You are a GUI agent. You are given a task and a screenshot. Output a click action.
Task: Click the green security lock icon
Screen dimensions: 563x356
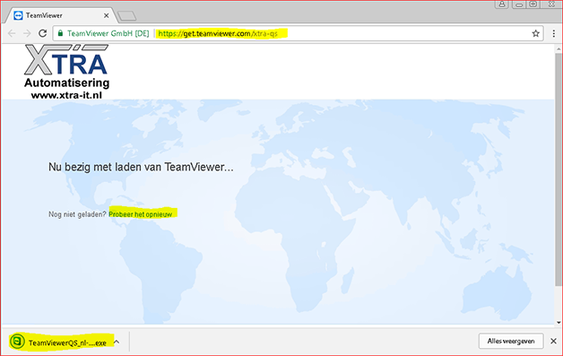tap(60, 33)
